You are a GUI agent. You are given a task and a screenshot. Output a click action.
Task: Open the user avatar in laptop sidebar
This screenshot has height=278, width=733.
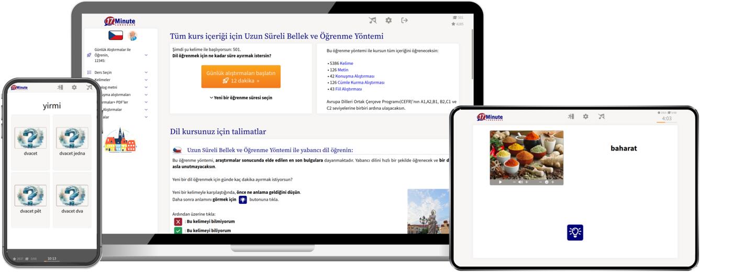[132, 36]
